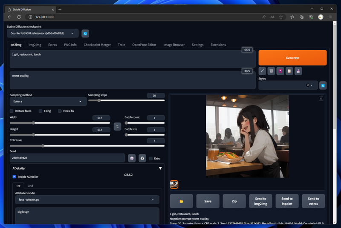Image resolution: width=341 pixels, height=228 pixels.
Task: Click the Batch count slider
Action: (144, 123)
